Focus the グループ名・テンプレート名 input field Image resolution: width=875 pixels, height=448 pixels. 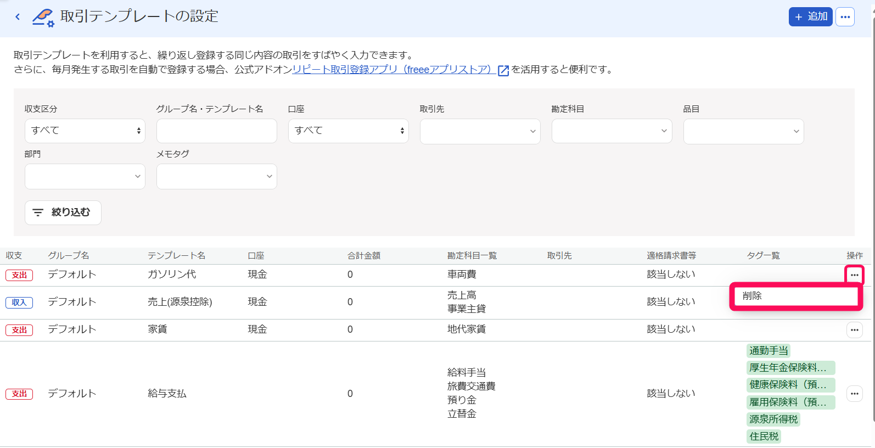(x=217, y=131)
